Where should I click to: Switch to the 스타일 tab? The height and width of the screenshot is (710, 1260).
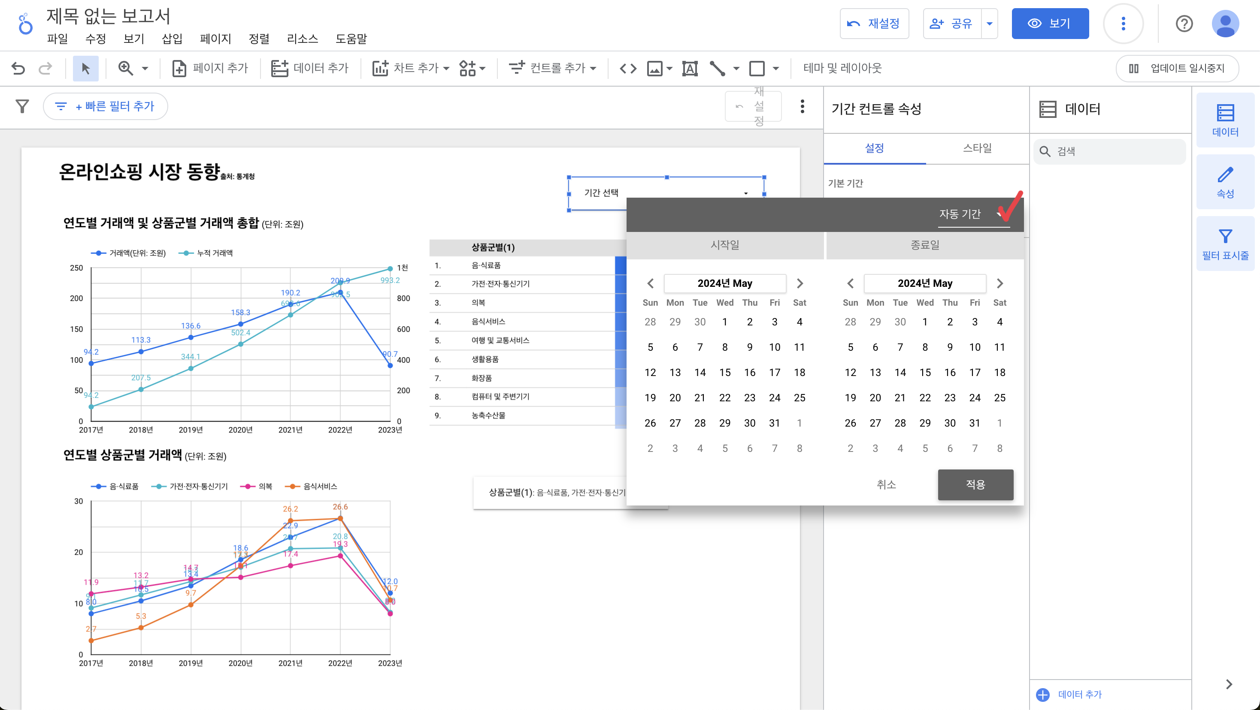[x=977, y=148]
